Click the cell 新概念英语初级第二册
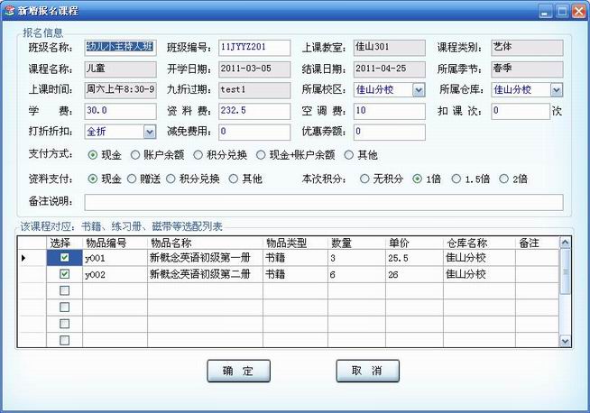The image size is (590, 413). pyautogui.click(x=205, y=274)
